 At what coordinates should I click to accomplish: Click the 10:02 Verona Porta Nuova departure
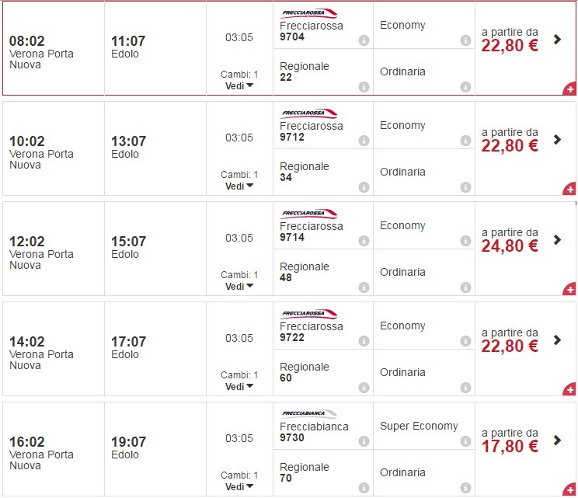[x=41, y=153]
